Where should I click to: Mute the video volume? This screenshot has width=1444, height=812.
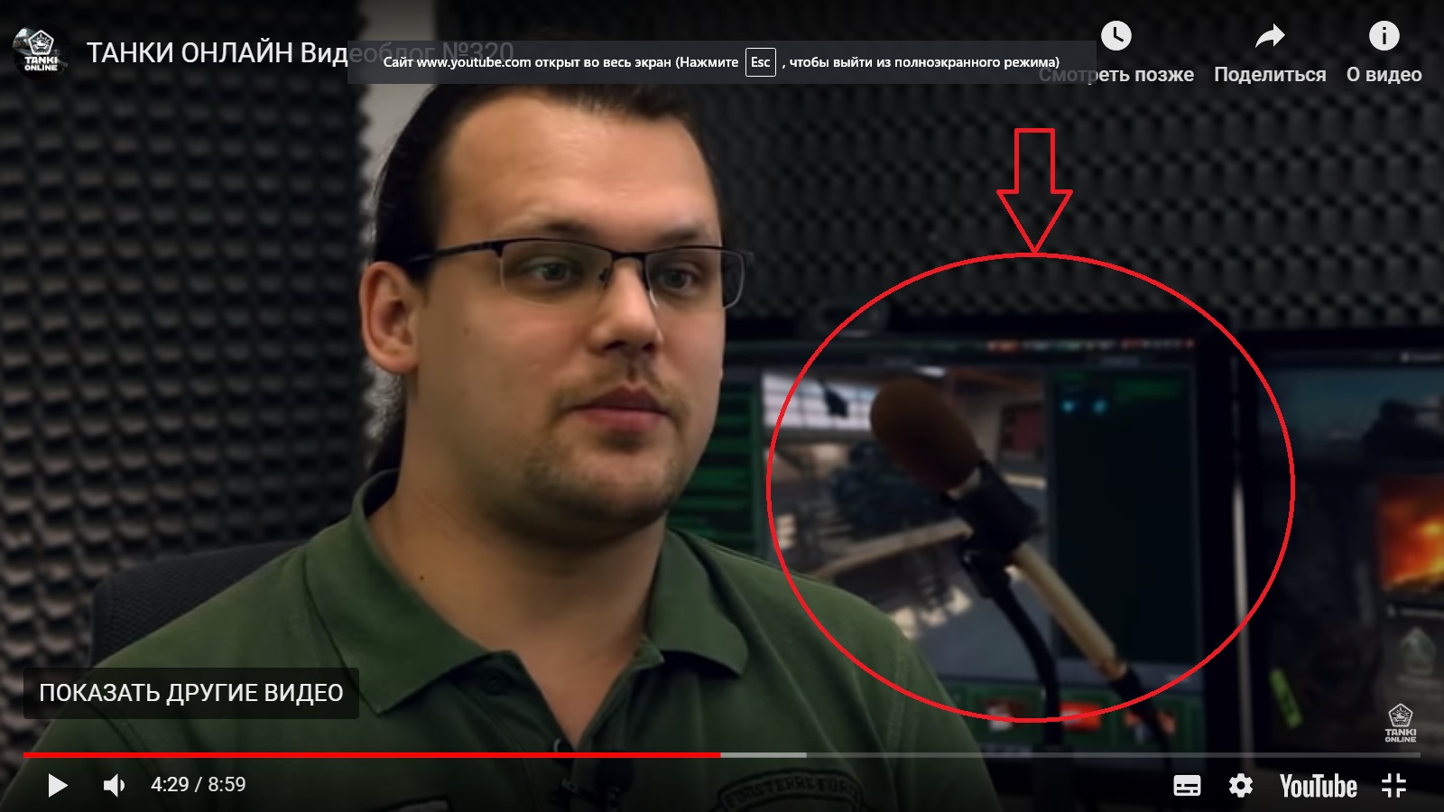tap(115, 785)
